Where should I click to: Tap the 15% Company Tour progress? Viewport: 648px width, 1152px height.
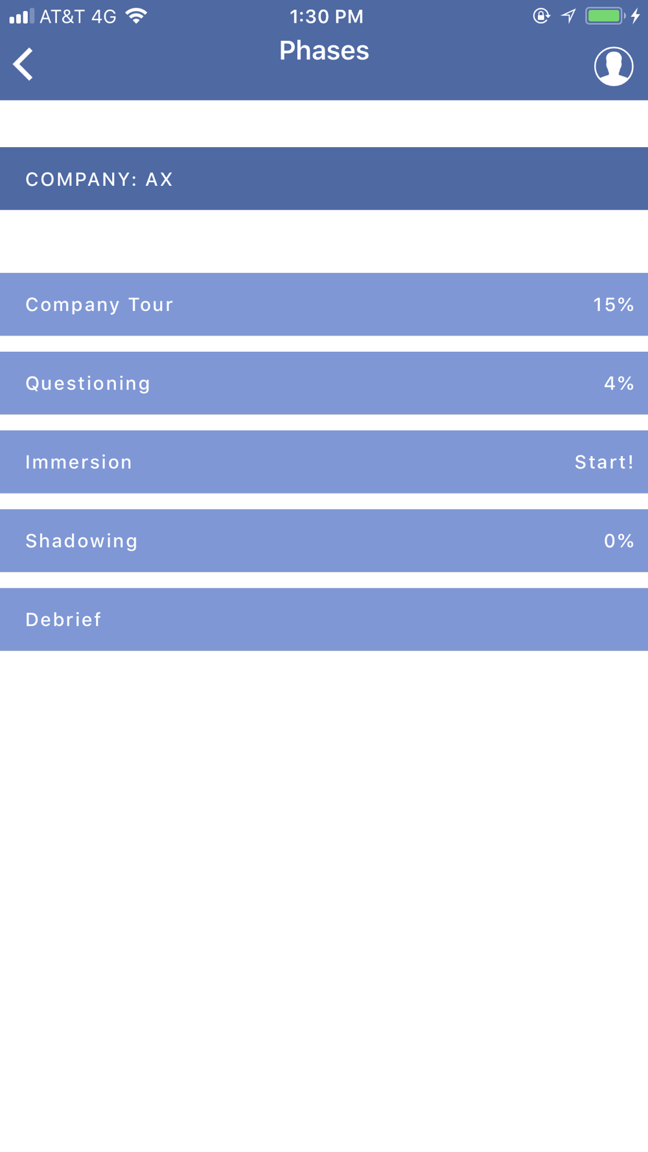coord(613,305)
